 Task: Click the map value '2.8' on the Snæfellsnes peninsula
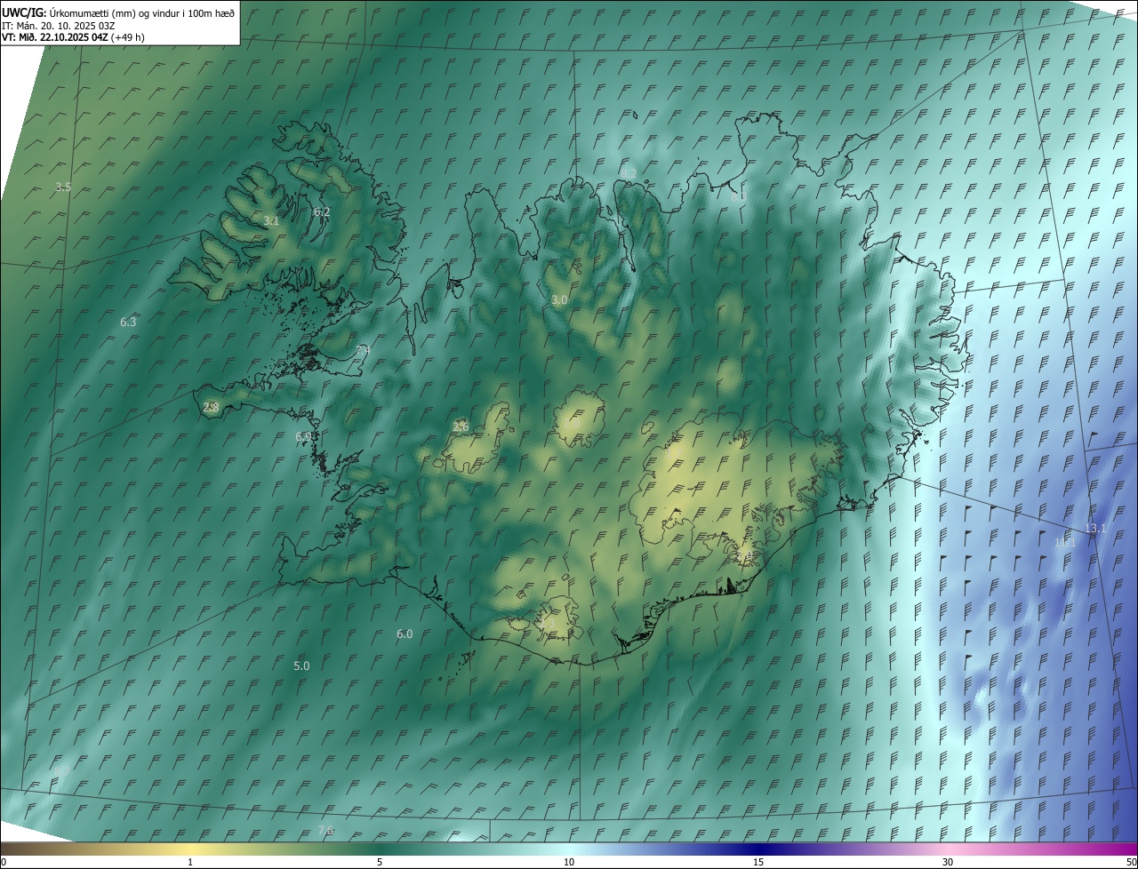(x=211, y=407)
